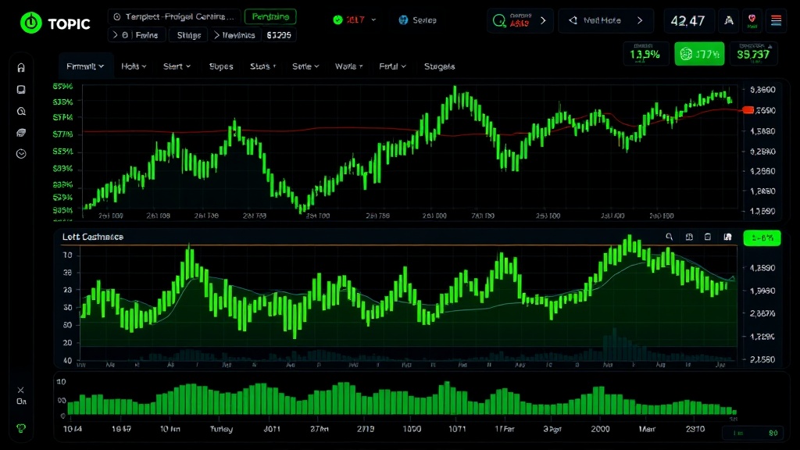Expand the Ferul dropdown menu
Viewport: 800px width, 450px height.
click(x=392, y=66)
